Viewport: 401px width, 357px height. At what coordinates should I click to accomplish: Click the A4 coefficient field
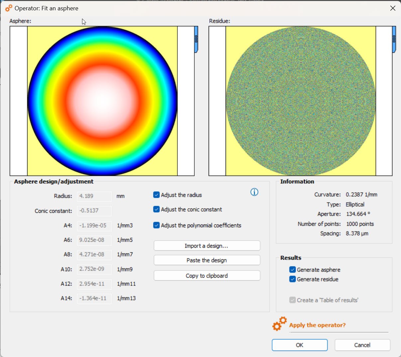[94, 225]
